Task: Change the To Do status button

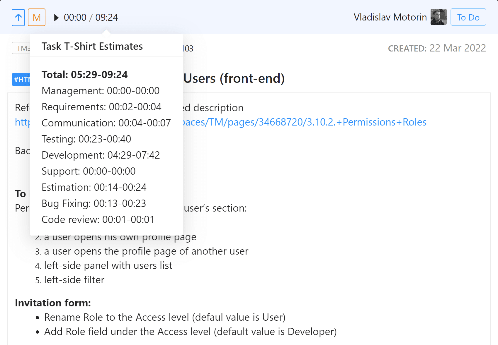Action: pyautogui.click(x=468, y=17)
